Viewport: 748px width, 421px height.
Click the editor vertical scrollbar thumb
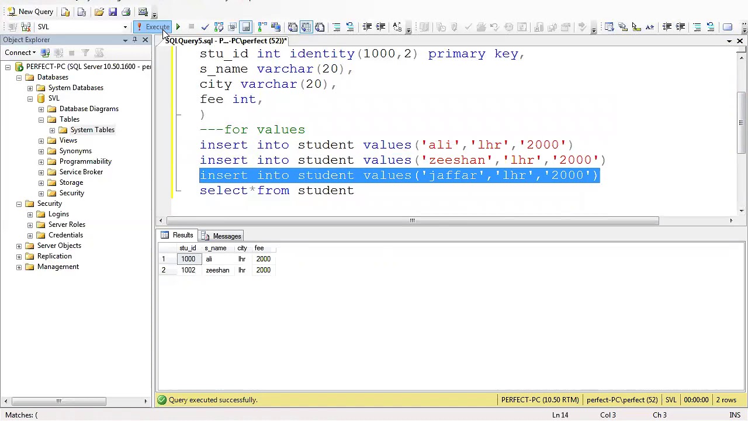(741, 123)
